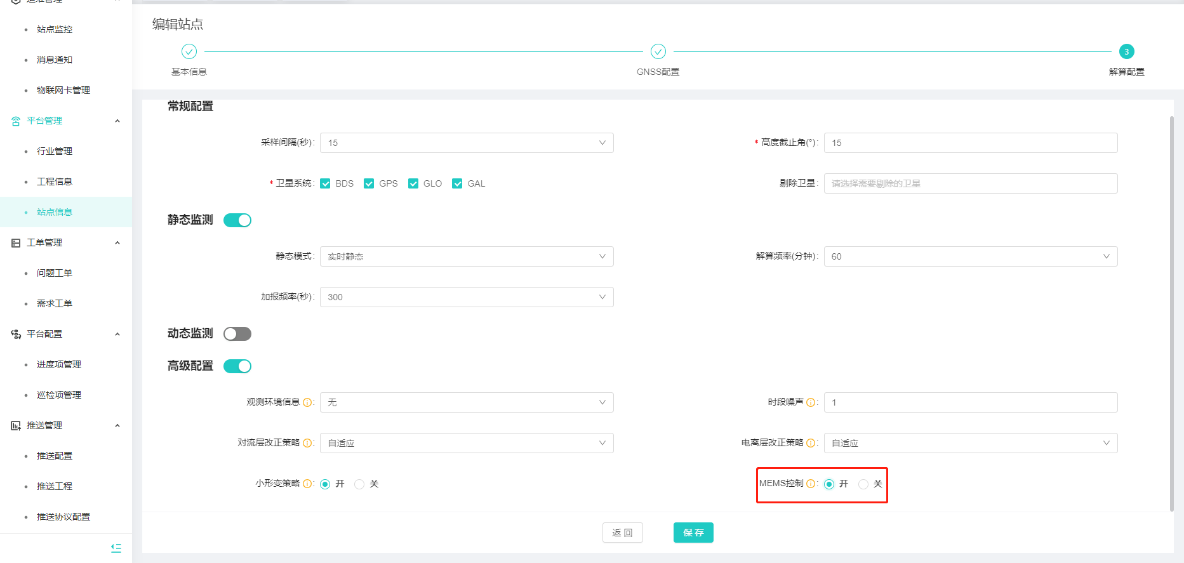1184x563 pixels.
Task: Click the sidebar collapse icon at bottom
Action: pyautogui.click(x=116, y=548)
